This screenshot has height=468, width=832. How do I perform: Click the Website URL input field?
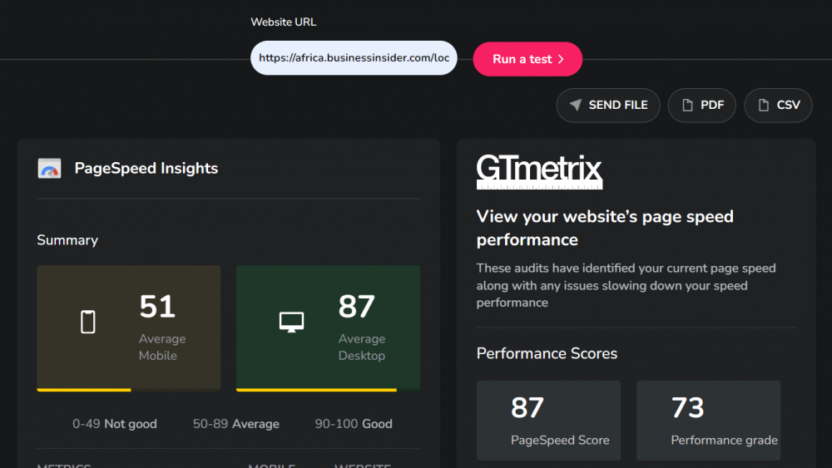click(x=354, y=57)
